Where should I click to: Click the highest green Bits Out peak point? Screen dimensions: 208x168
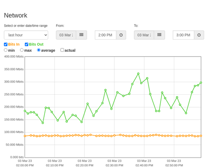pyautogui.click(x=138, y=74)
